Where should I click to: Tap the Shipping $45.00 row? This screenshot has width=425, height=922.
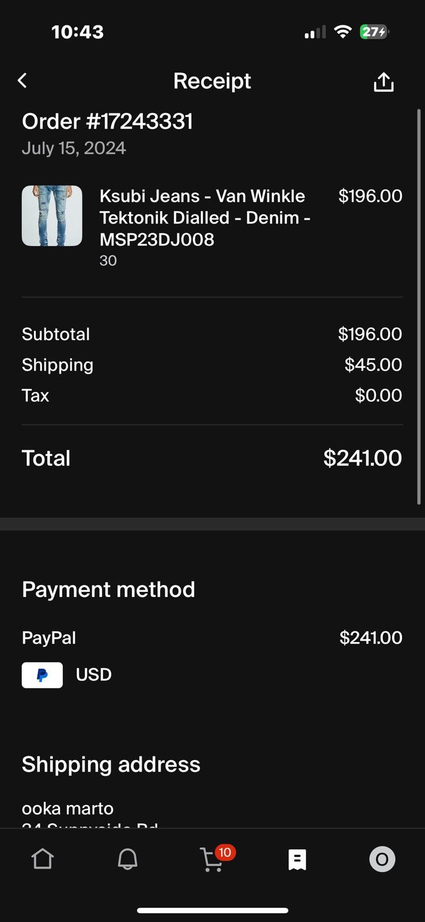tap(212, 365)
